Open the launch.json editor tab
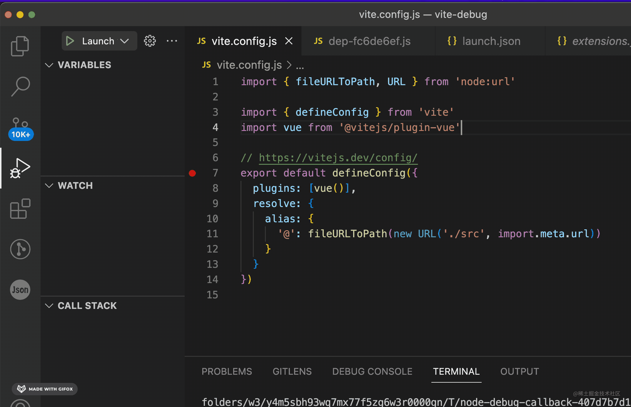This screenshot has height=407, width=631. point(491,41)
